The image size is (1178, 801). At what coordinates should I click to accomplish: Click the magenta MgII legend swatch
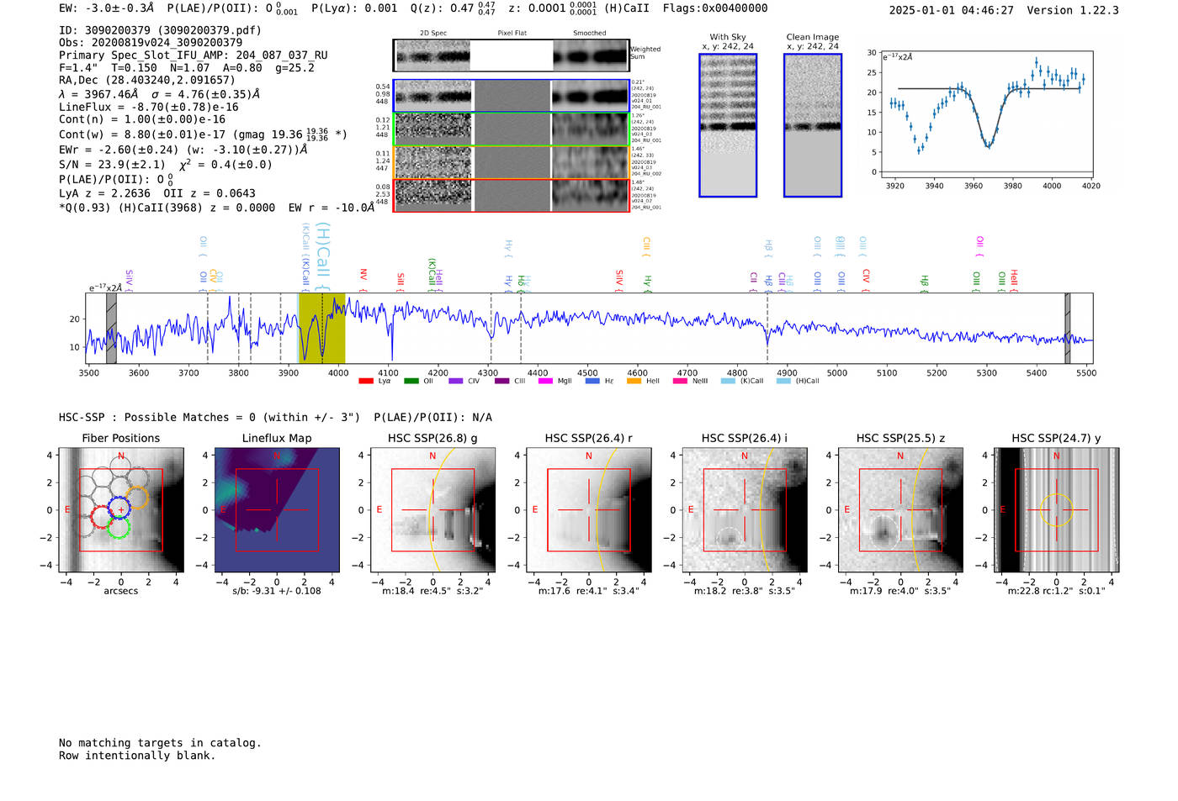(x=545, y=381)
